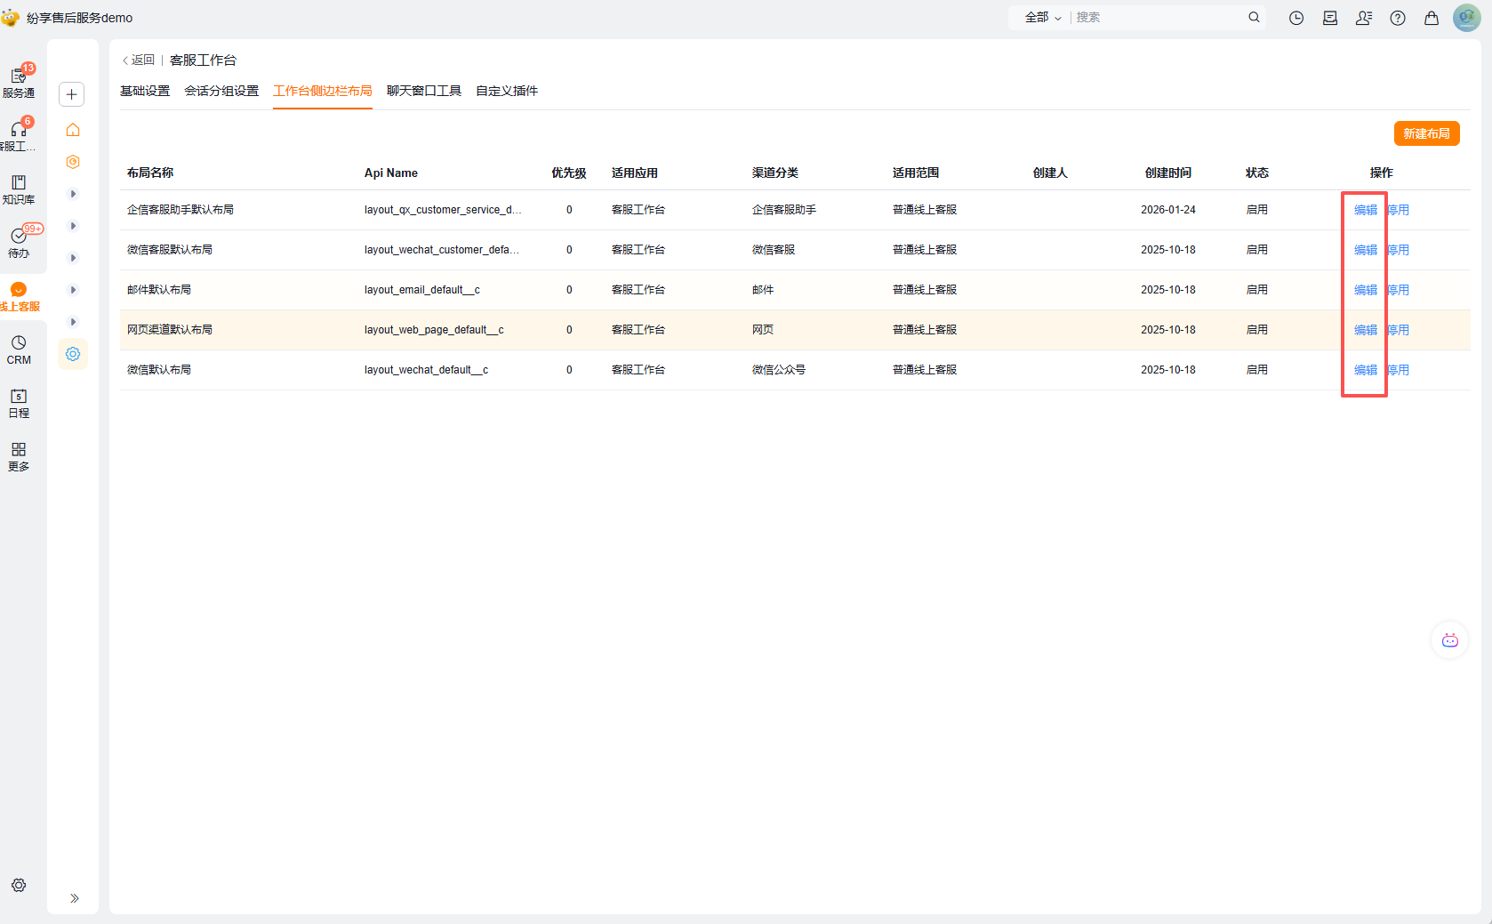Switch to the 基础设置 tab

[145, 91]
